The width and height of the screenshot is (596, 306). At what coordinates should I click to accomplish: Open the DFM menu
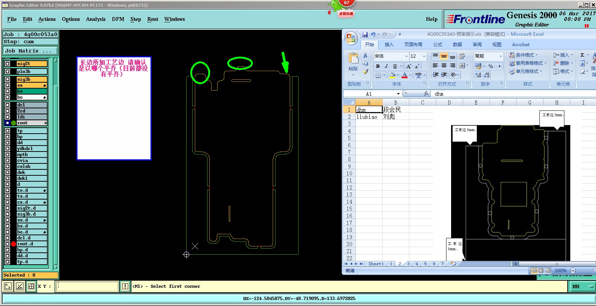pyautogui.click(x=118, y=19)
